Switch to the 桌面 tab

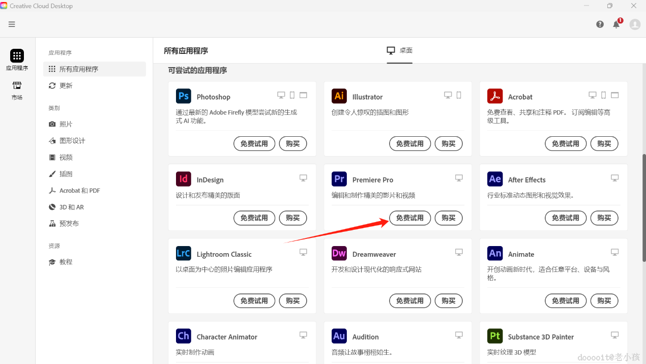400,50
